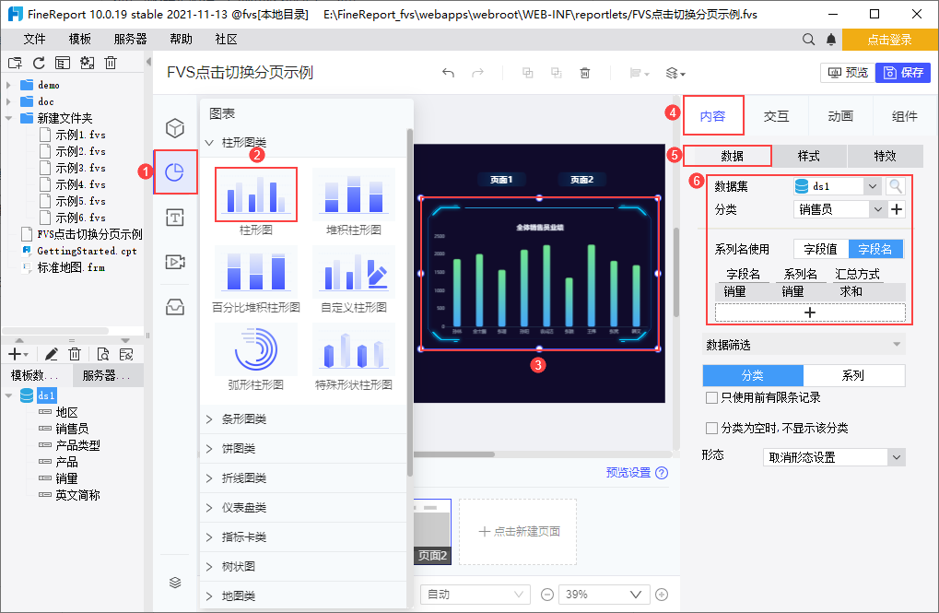
Task: Switch to the 动画 tab
Action: (840, 116)
